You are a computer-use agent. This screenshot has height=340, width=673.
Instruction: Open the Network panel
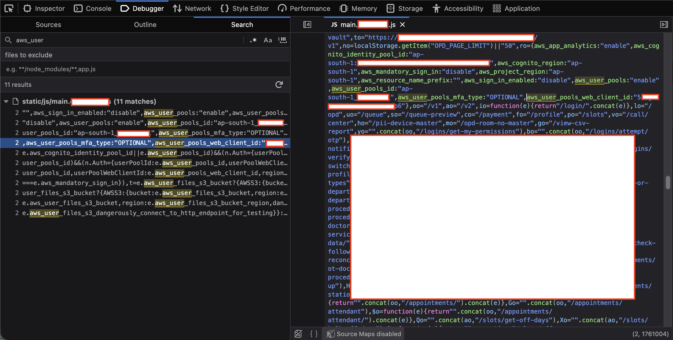192,9
